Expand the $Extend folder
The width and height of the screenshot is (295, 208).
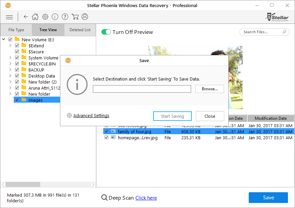[x=10, y=46]
